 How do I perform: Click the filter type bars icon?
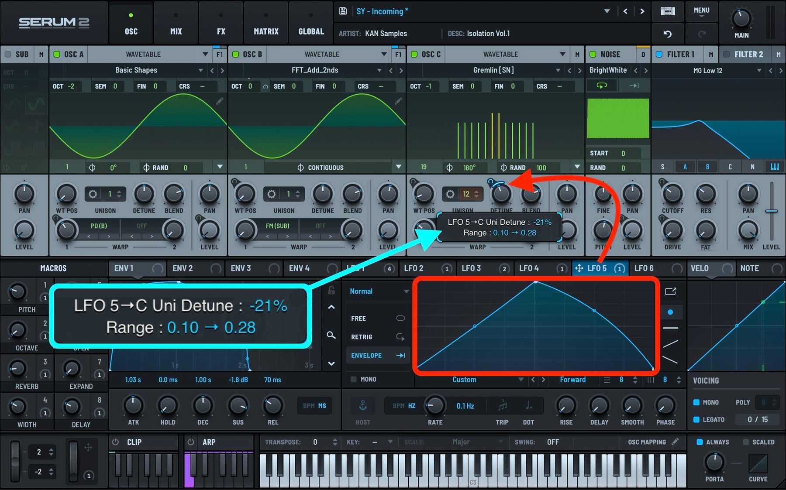pos(775,167)
